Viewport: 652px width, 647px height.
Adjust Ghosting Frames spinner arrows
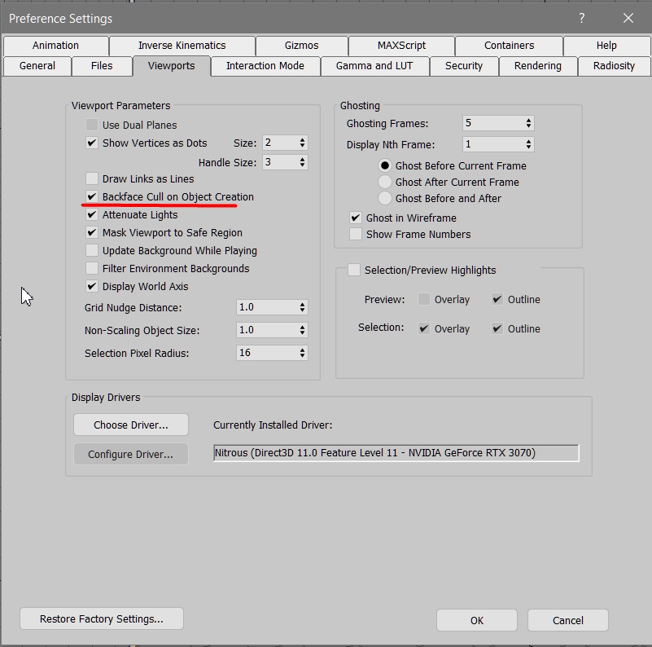pyautogui.click(x=528, y=123)
